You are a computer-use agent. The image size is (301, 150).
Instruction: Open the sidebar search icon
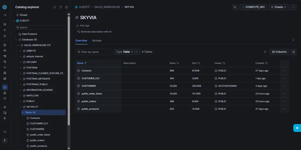tap(5, 36)
